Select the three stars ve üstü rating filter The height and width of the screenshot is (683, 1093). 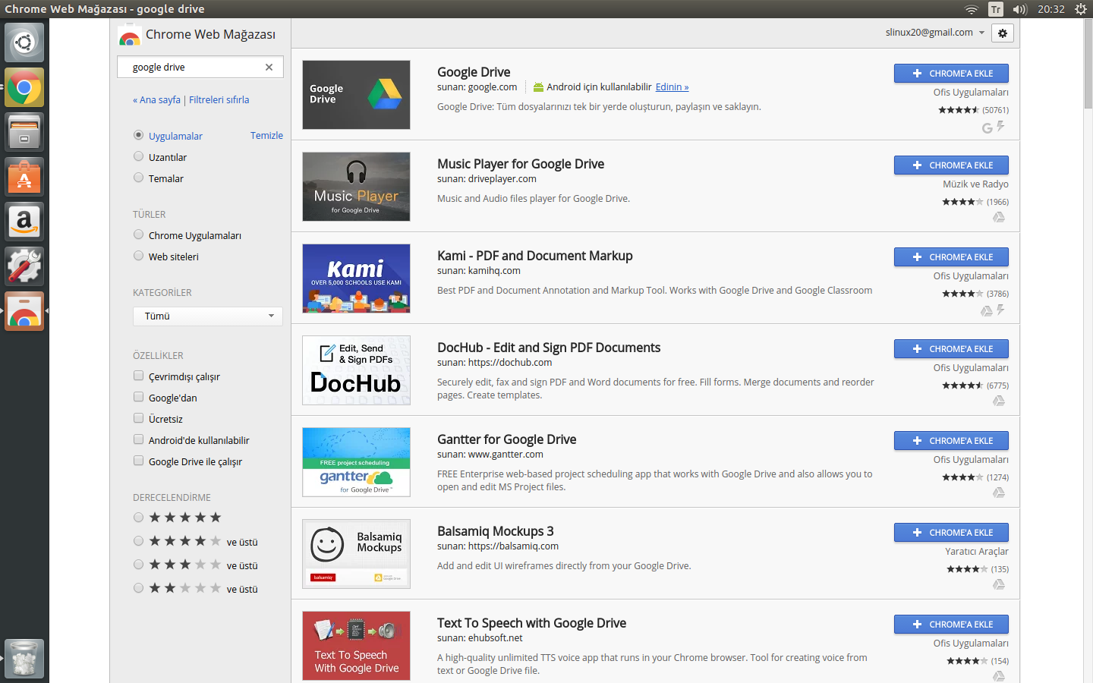click(138, 565)
